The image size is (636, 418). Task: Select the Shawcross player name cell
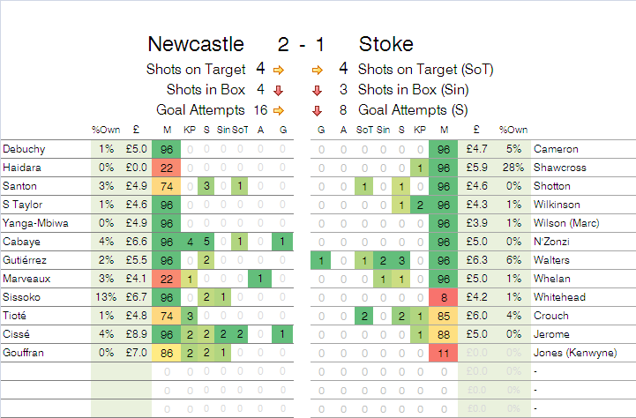click(x=582, y=168)
